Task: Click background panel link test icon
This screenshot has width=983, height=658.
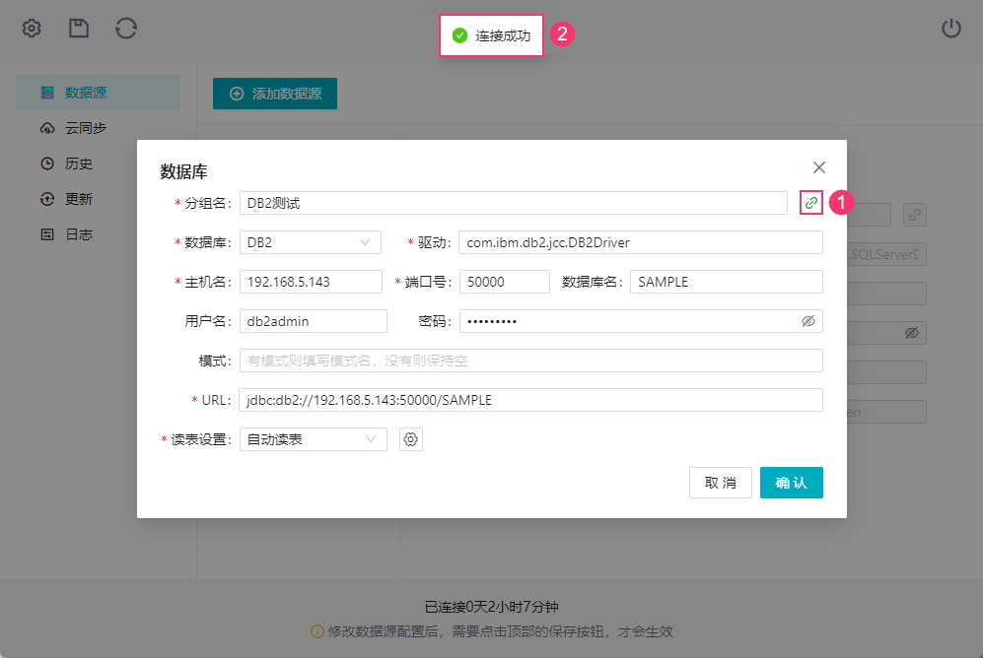Action: coord(915,215)
